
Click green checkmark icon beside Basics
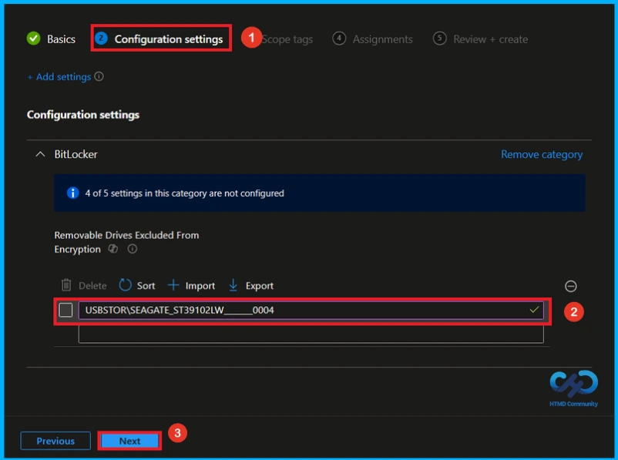tap(33, 39)
